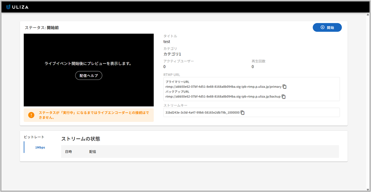Screen dimensions: 371x192
Task: Click the RTMP URL section label
Action: tap(172, 75)
